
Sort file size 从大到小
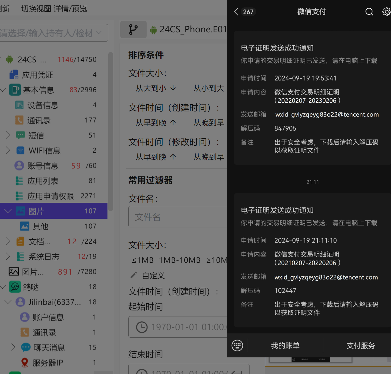click(155, 88)
